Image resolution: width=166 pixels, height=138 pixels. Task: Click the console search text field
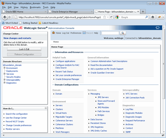pyautogui.click(x=110, y=33)
